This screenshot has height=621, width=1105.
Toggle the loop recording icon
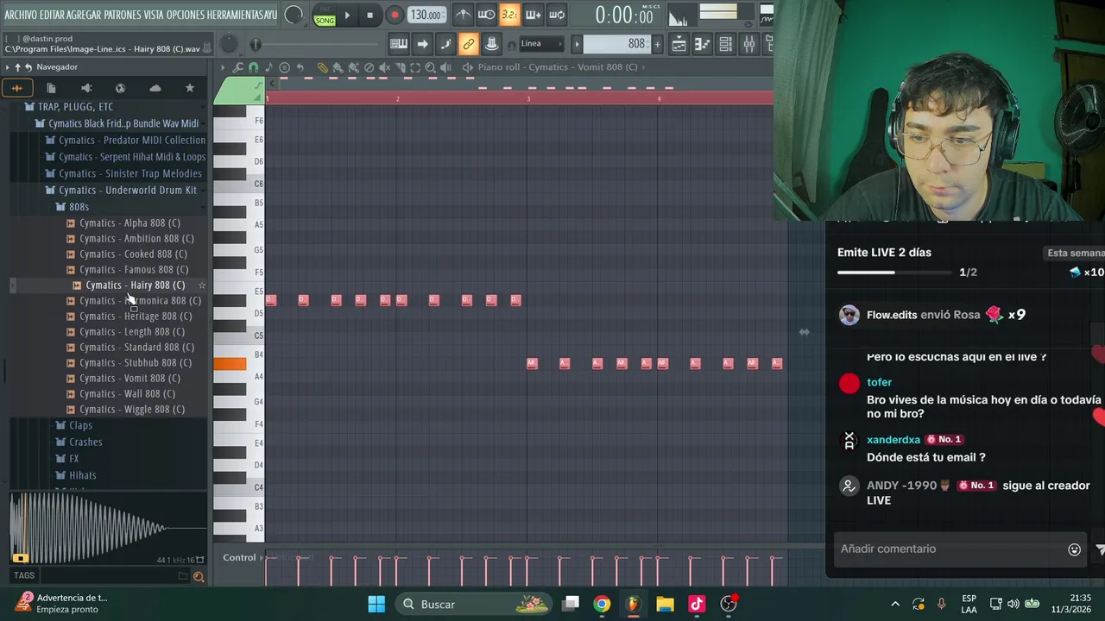(x=557, y=15)
